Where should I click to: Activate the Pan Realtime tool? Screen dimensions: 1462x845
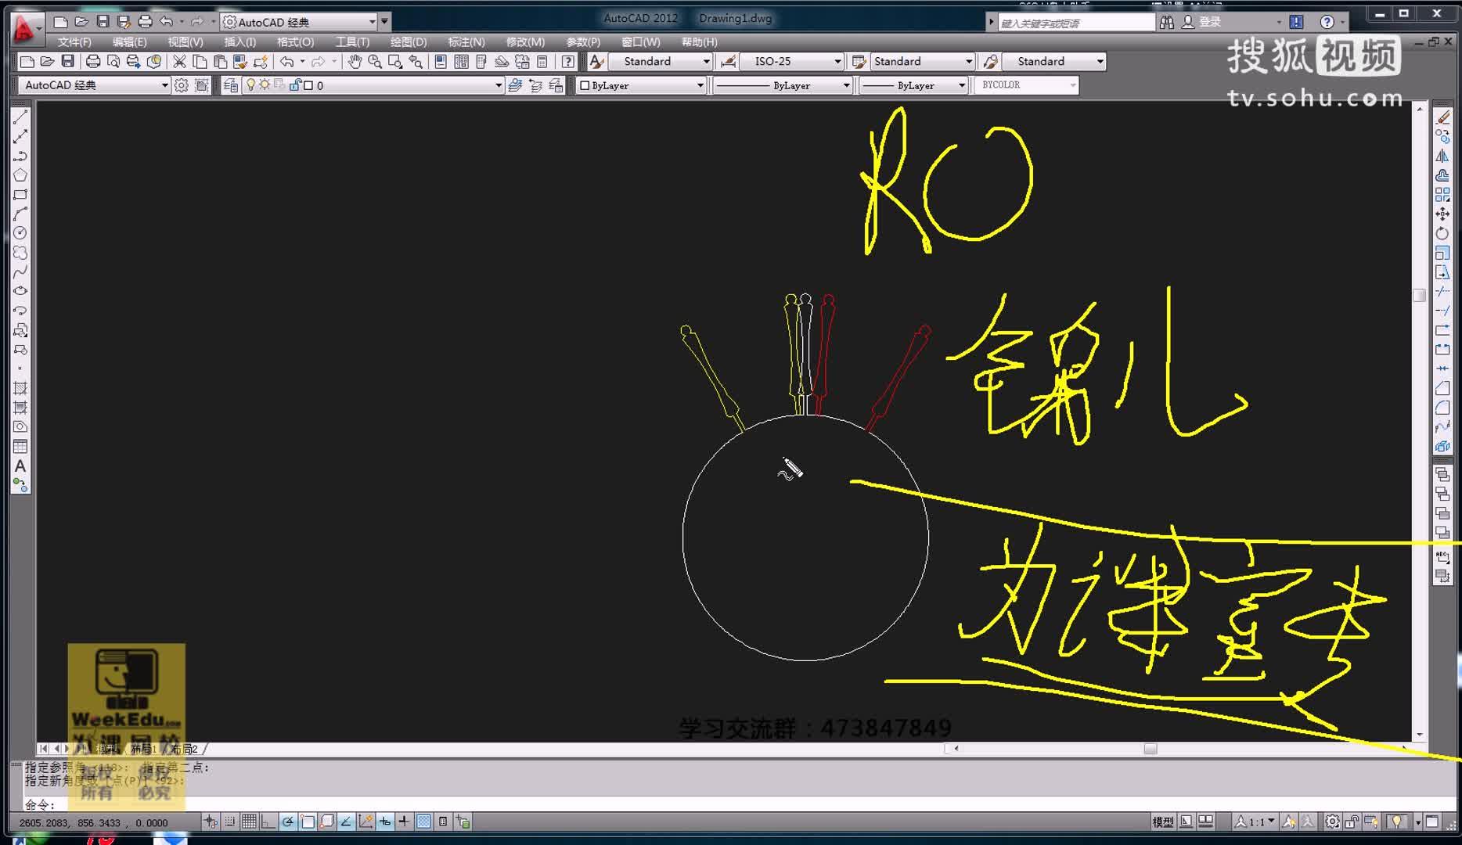(x=355, y=61)
